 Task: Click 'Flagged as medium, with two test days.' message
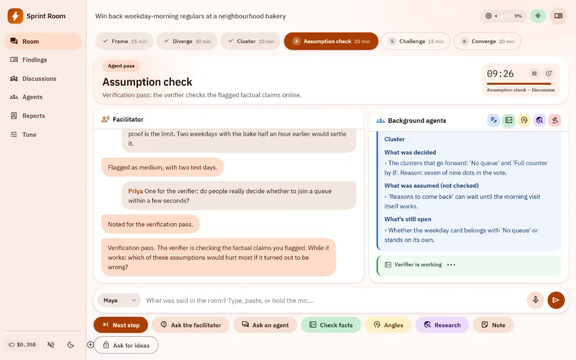162,167
